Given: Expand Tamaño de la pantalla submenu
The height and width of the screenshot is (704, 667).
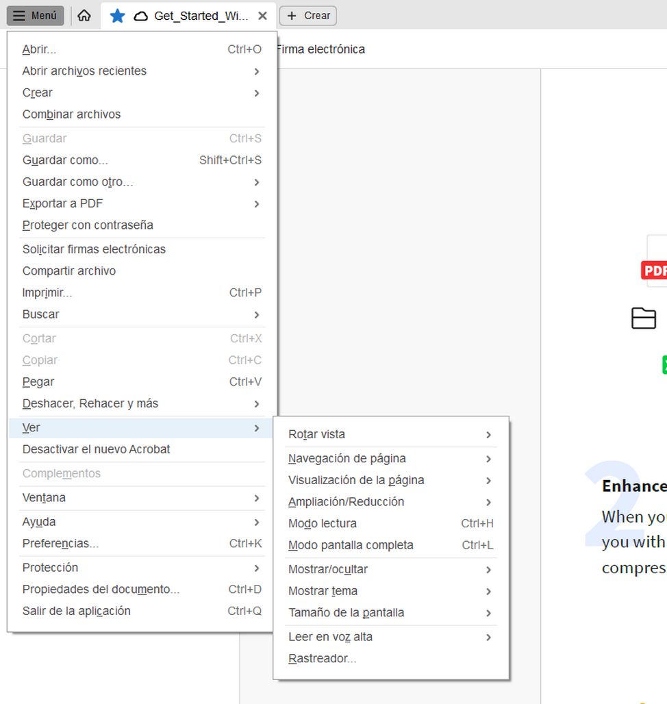Looking at the screenshot, I should [390, 612].
